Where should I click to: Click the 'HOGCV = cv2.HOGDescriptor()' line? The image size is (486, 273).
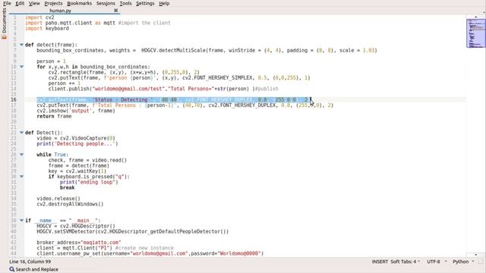[76, 226]
